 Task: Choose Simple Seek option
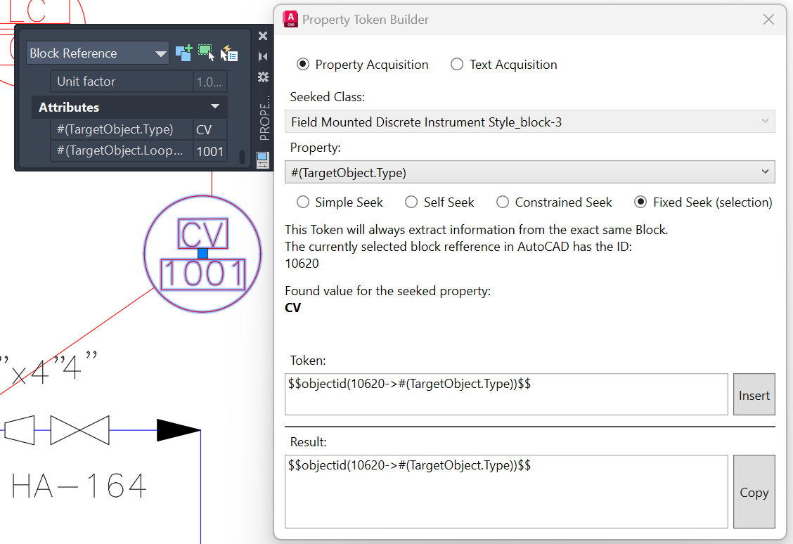303,202
